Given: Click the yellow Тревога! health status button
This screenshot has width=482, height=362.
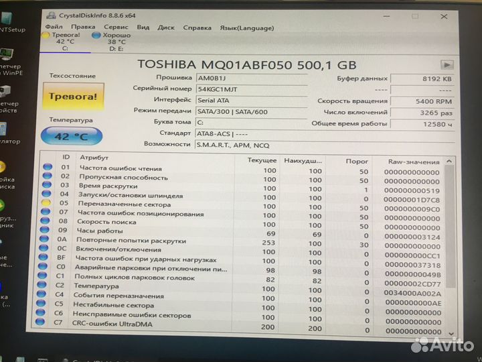Looking at the screenshot, I should coord(74,97).
